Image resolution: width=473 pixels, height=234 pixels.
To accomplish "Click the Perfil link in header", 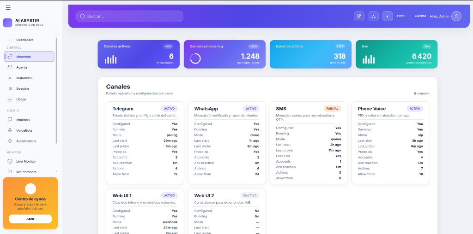I will coord(401,16).
